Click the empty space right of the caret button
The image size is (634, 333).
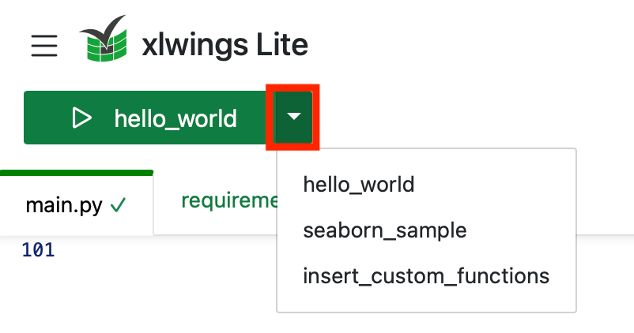[x=474, y=118]
